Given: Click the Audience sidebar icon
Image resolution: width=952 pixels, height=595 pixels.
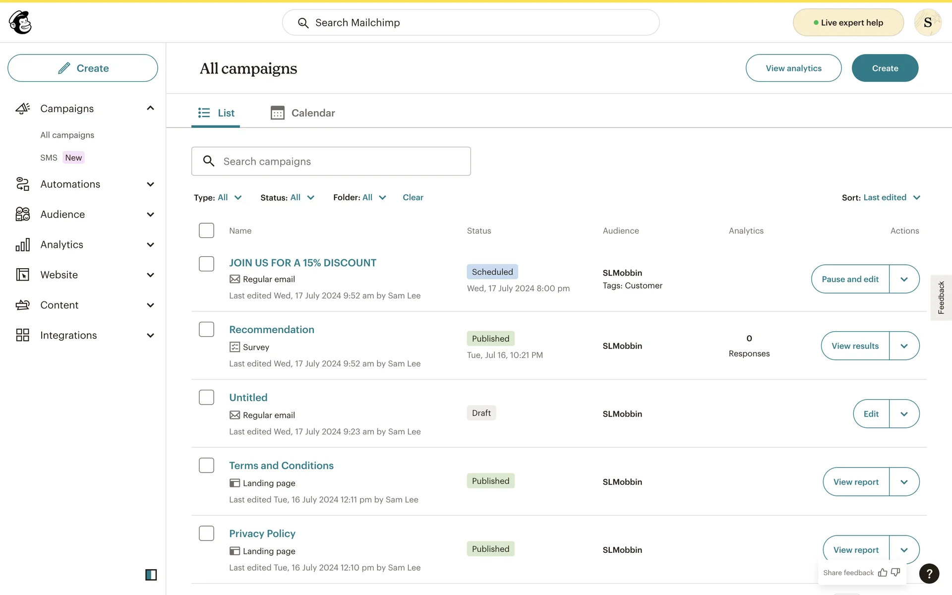Looking at the screenshot, I should click(23, 214).
